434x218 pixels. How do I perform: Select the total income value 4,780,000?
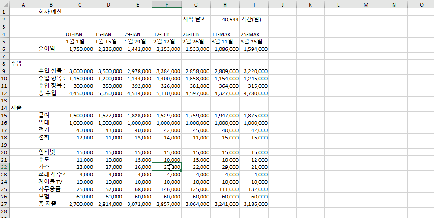[x=254, y=93]
